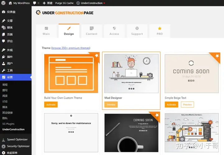Select the white maintenance theme thumbnail

point(71,133)
